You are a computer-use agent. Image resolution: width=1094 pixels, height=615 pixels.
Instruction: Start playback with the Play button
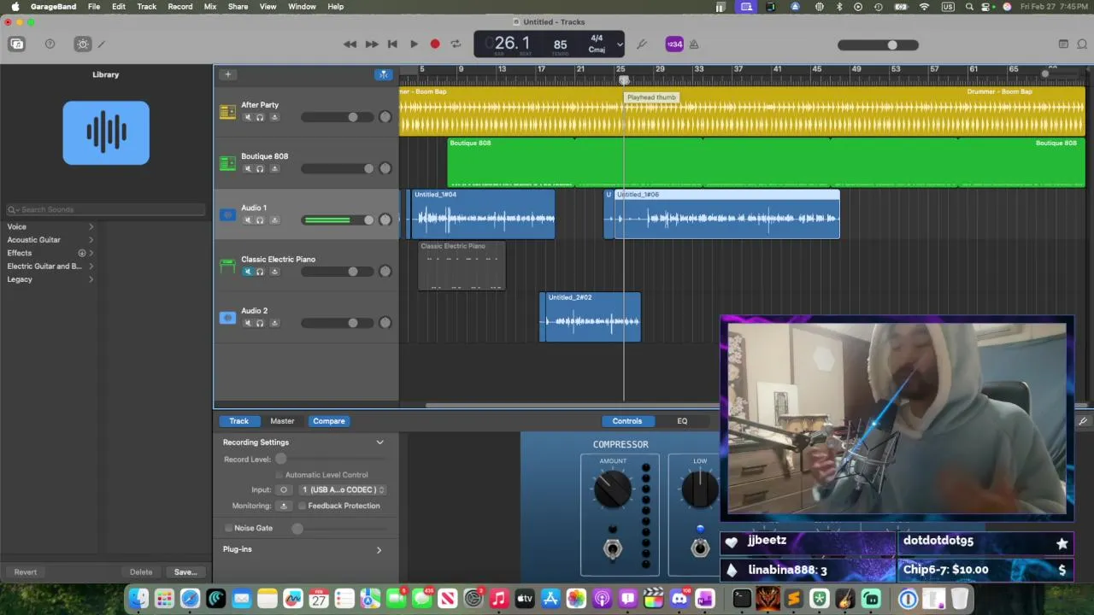[x=414, y=44]
